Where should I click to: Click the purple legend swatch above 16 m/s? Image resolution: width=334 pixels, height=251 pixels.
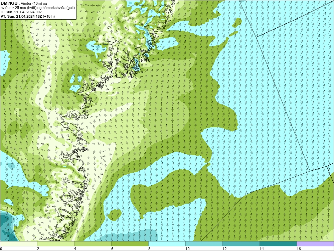tap(316, 244)
